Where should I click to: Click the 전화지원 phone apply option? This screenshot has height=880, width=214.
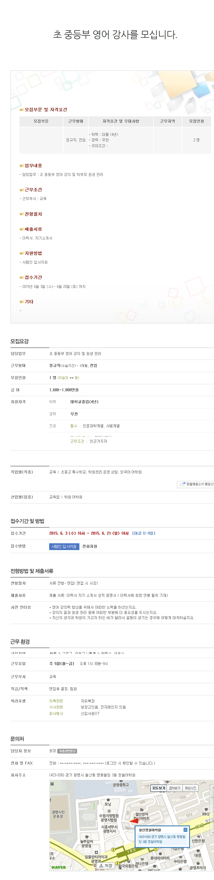click(89, 547)
